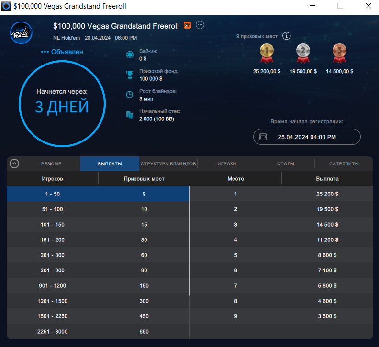The height and width of the screenshot is (347, 379).
Task: Click the Игроков column header
Action: [x=53, y=179]
